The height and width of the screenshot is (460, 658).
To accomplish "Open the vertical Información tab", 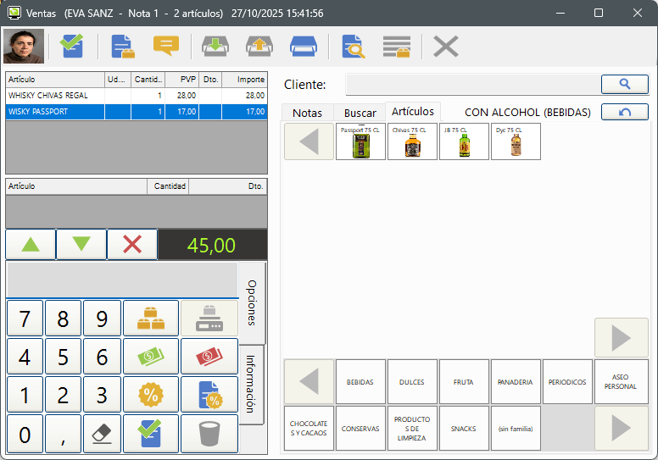I will 252,383.
